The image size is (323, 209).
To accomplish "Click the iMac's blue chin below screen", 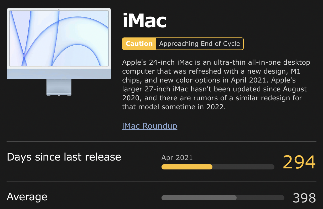I will (x=59, y=73).
